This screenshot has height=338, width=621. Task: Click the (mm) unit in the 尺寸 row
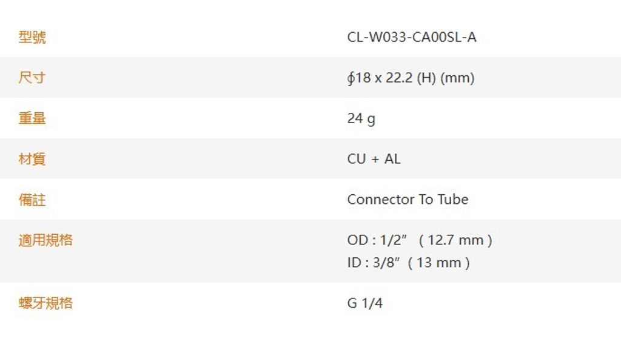point(457,78)
